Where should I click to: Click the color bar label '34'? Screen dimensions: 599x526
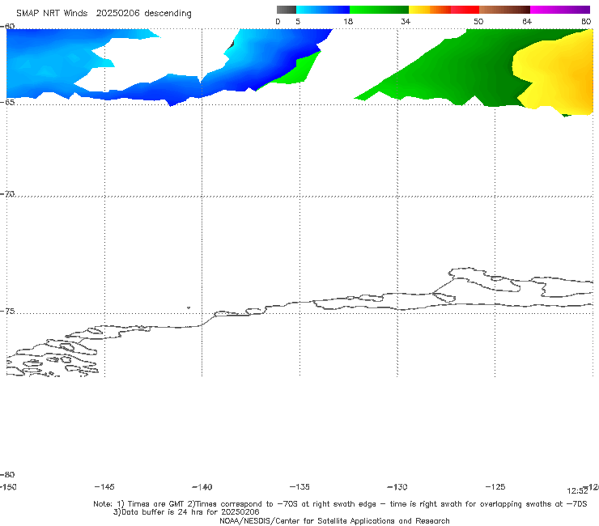pyautogui.click(x=406, y=21)
